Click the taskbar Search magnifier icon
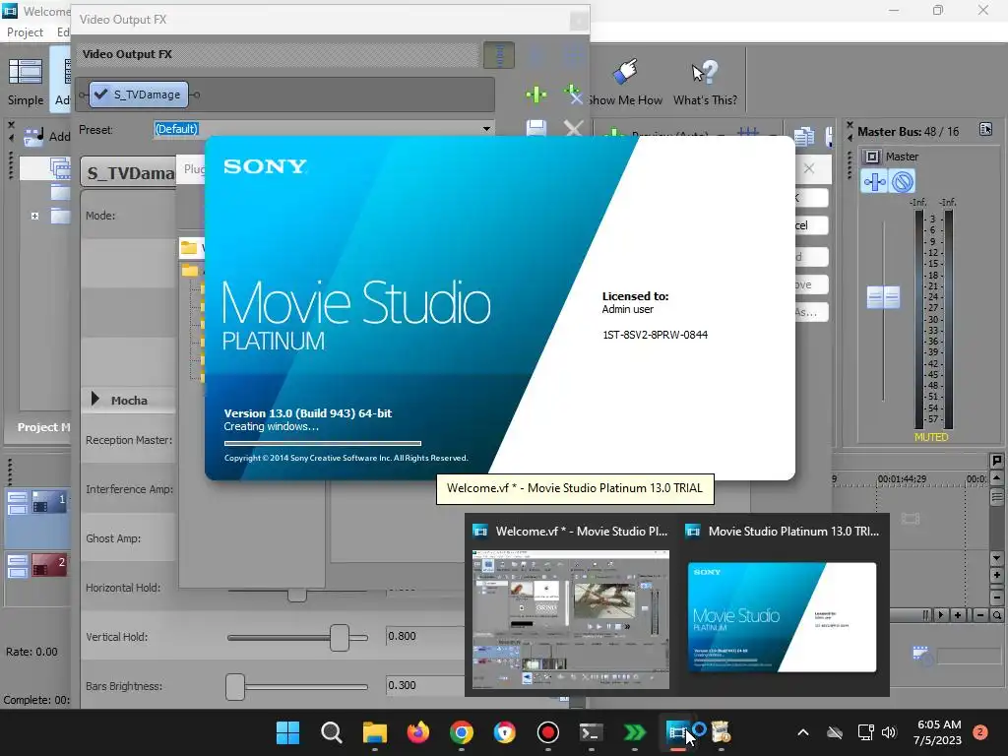Screen dimensions: 1008x756 click(x=331, y=732)
